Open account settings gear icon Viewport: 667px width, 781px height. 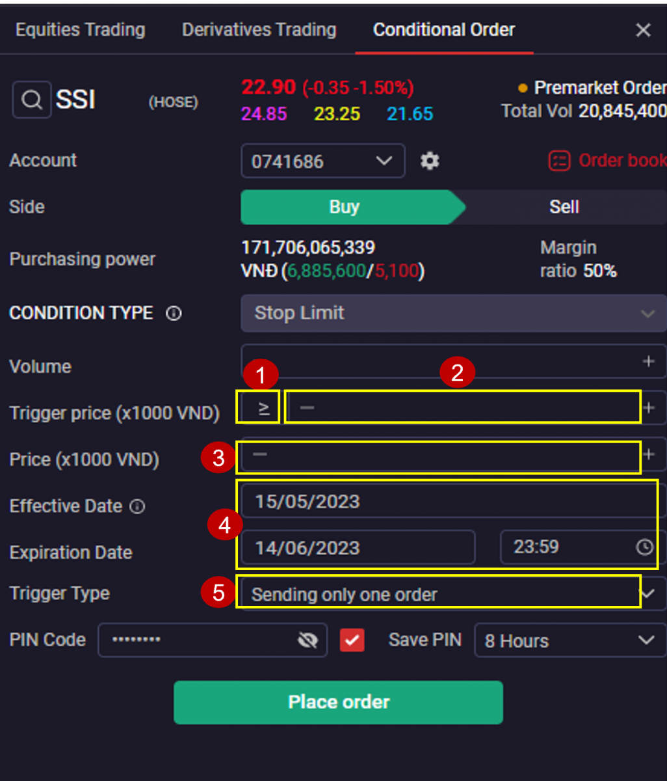point(430,161)
